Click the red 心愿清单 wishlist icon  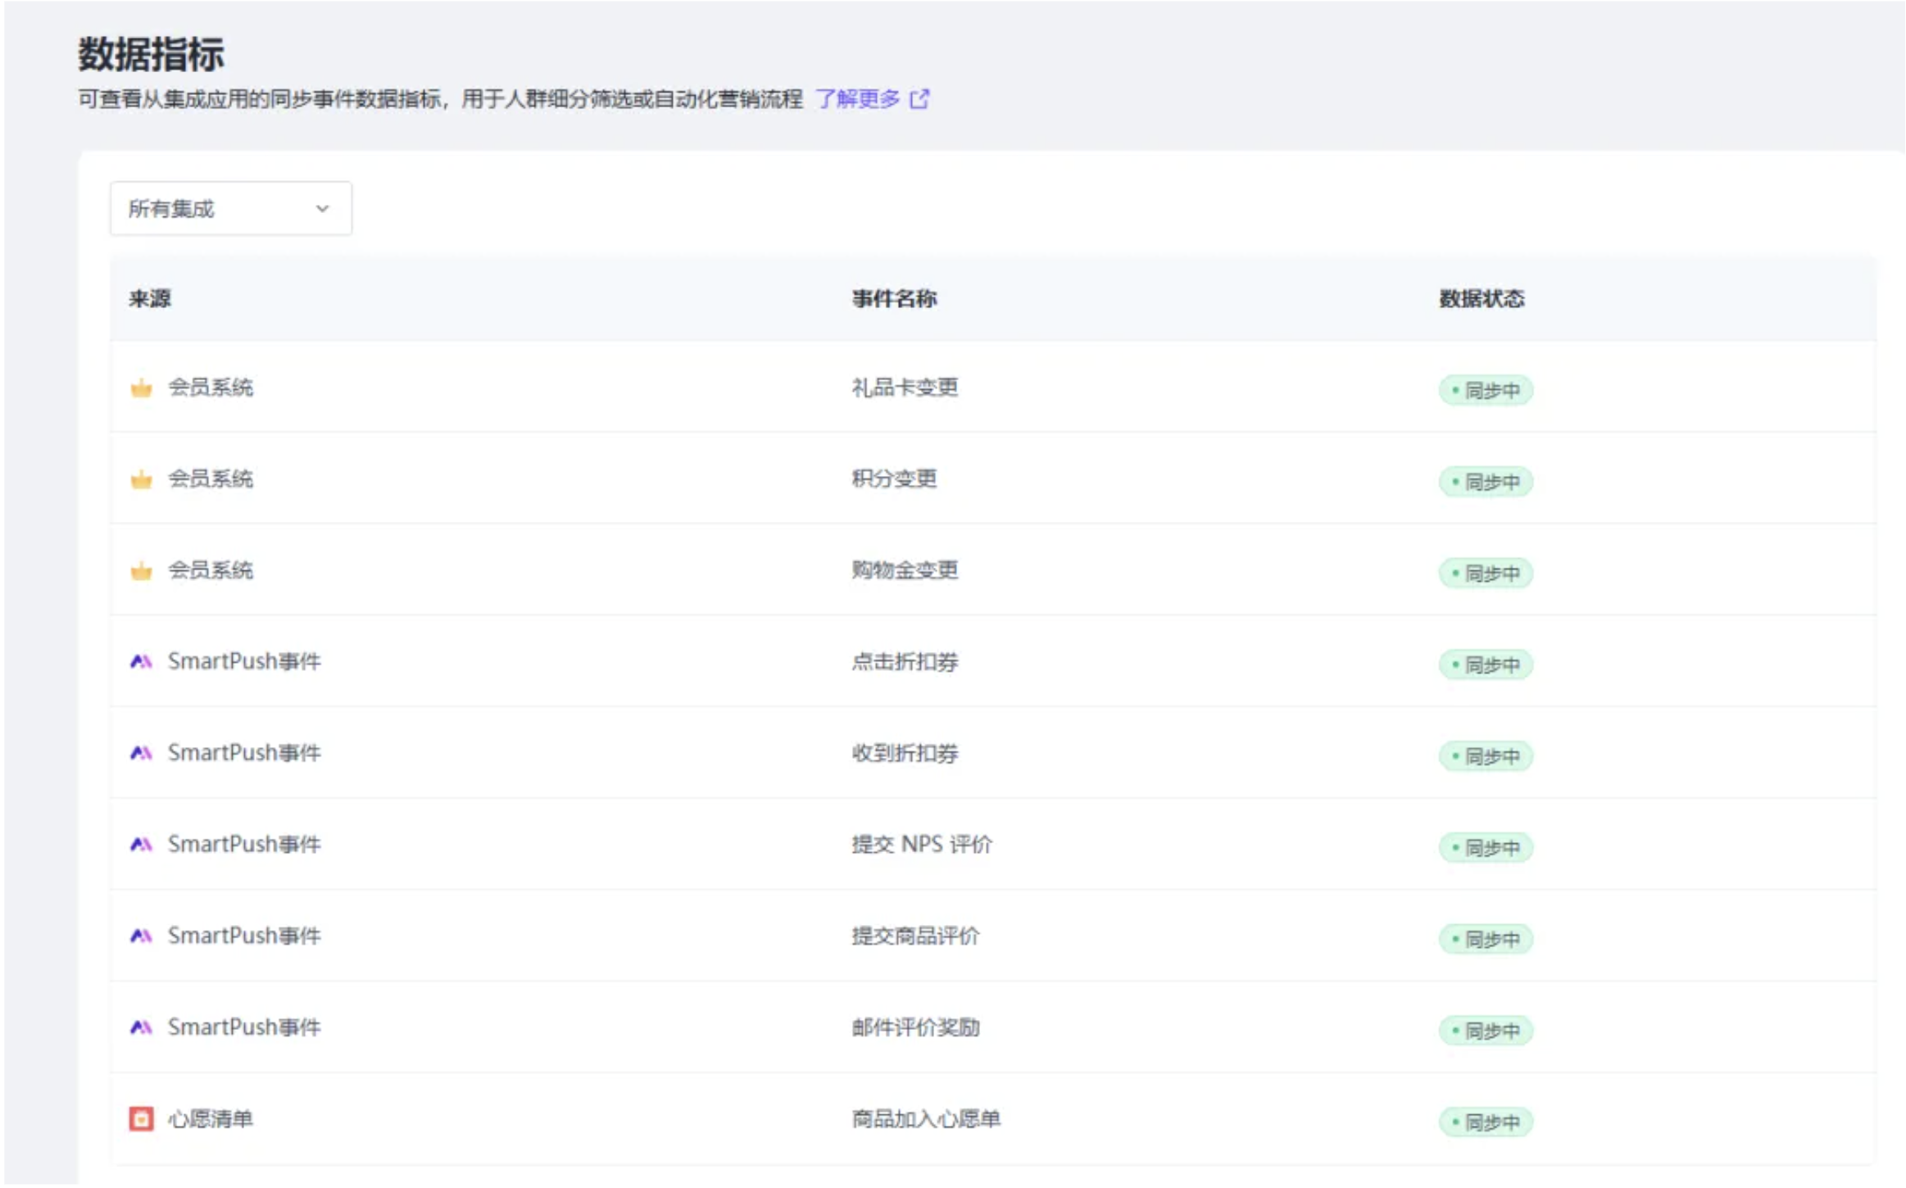pyautogui.click(x=141, y=1119)
